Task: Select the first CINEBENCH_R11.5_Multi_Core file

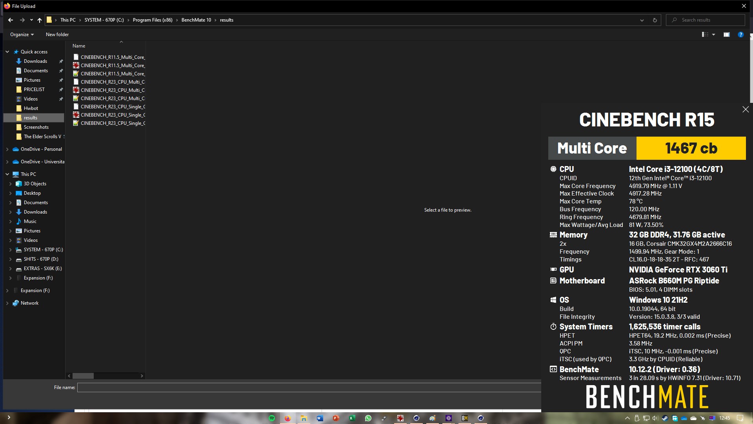Action: [109, 57]
